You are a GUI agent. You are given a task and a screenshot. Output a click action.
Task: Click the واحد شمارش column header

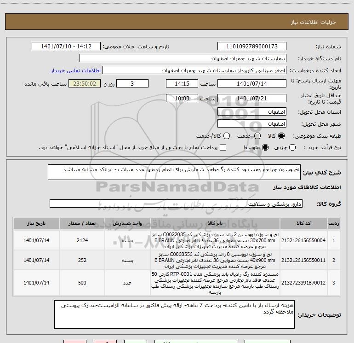(x=127, y=224)
